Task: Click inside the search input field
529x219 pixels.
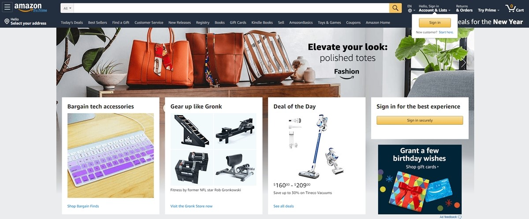Action: 231,8
